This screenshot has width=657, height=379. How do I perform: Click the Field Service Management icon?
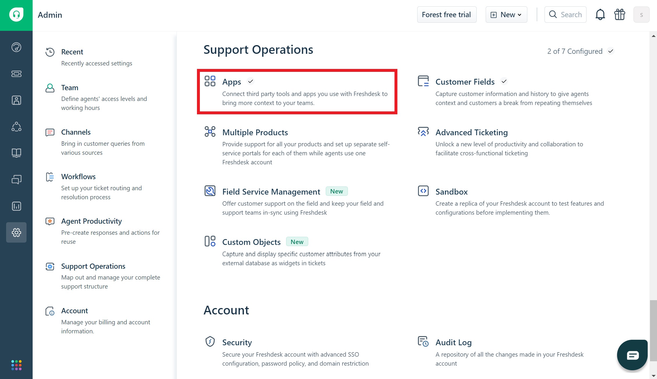point(210,191)
